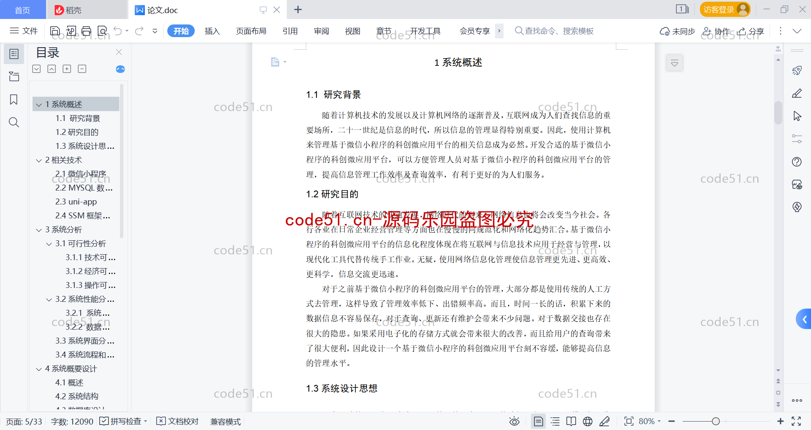
Task: Click the 分享 share button
Action: pos(751,31)
